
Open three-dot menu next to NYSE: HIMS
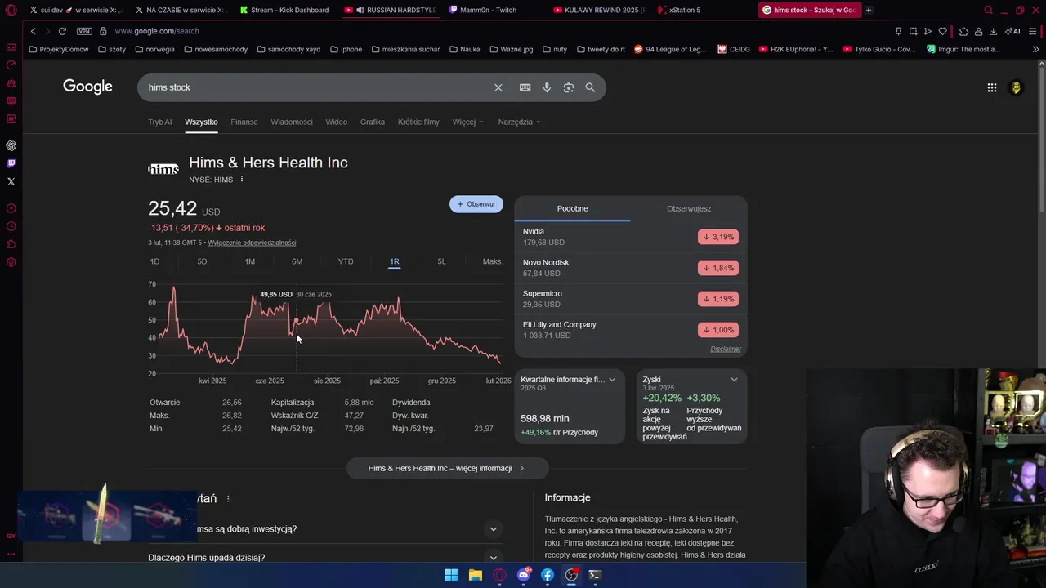coord(241,179)
